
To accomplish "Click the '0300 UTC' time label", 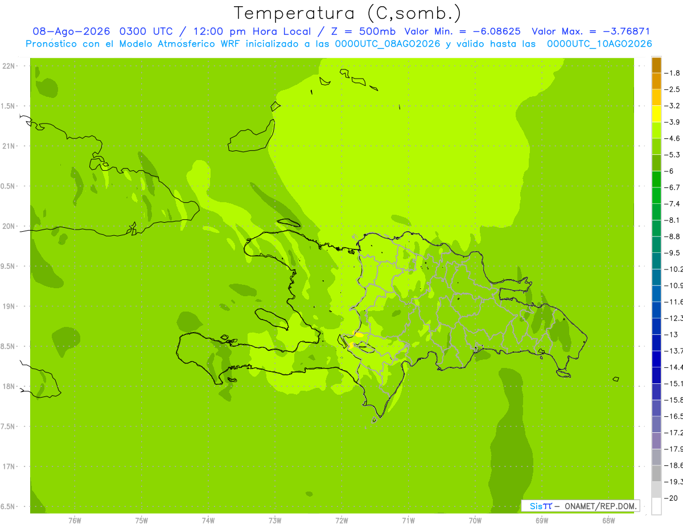I will 145,31.
